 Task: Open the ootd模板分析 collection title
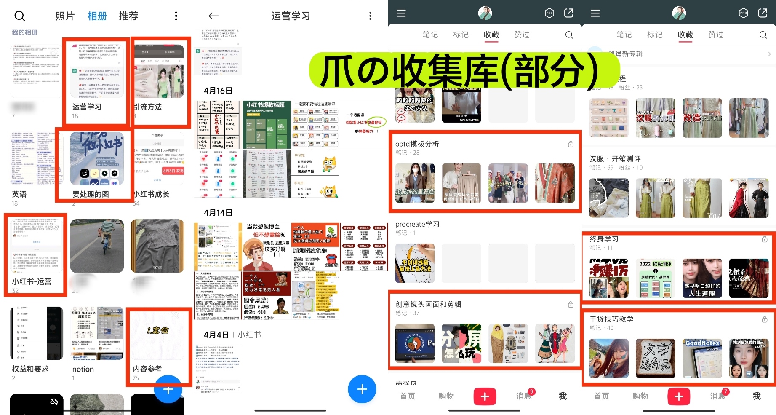[x=417, y=144]
